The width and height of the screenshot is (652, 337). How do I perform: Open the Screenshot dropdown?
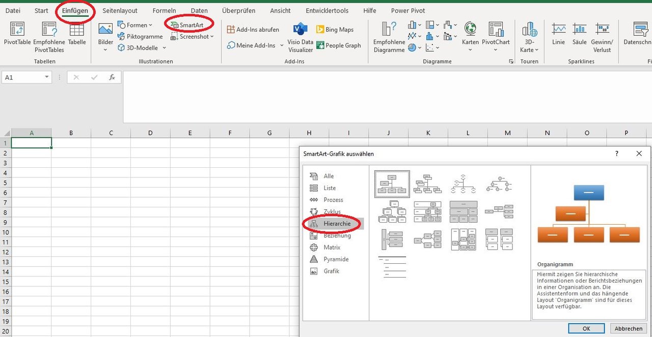pos(191,36)
